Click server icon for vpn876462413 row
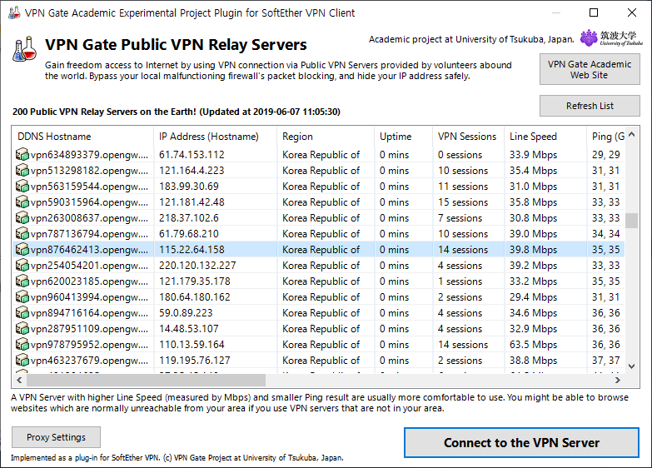Viewport: 652px width, 468px height. (22, 250)
